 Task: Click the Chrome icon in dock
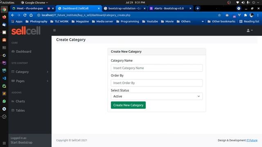[x=4, y=9]
